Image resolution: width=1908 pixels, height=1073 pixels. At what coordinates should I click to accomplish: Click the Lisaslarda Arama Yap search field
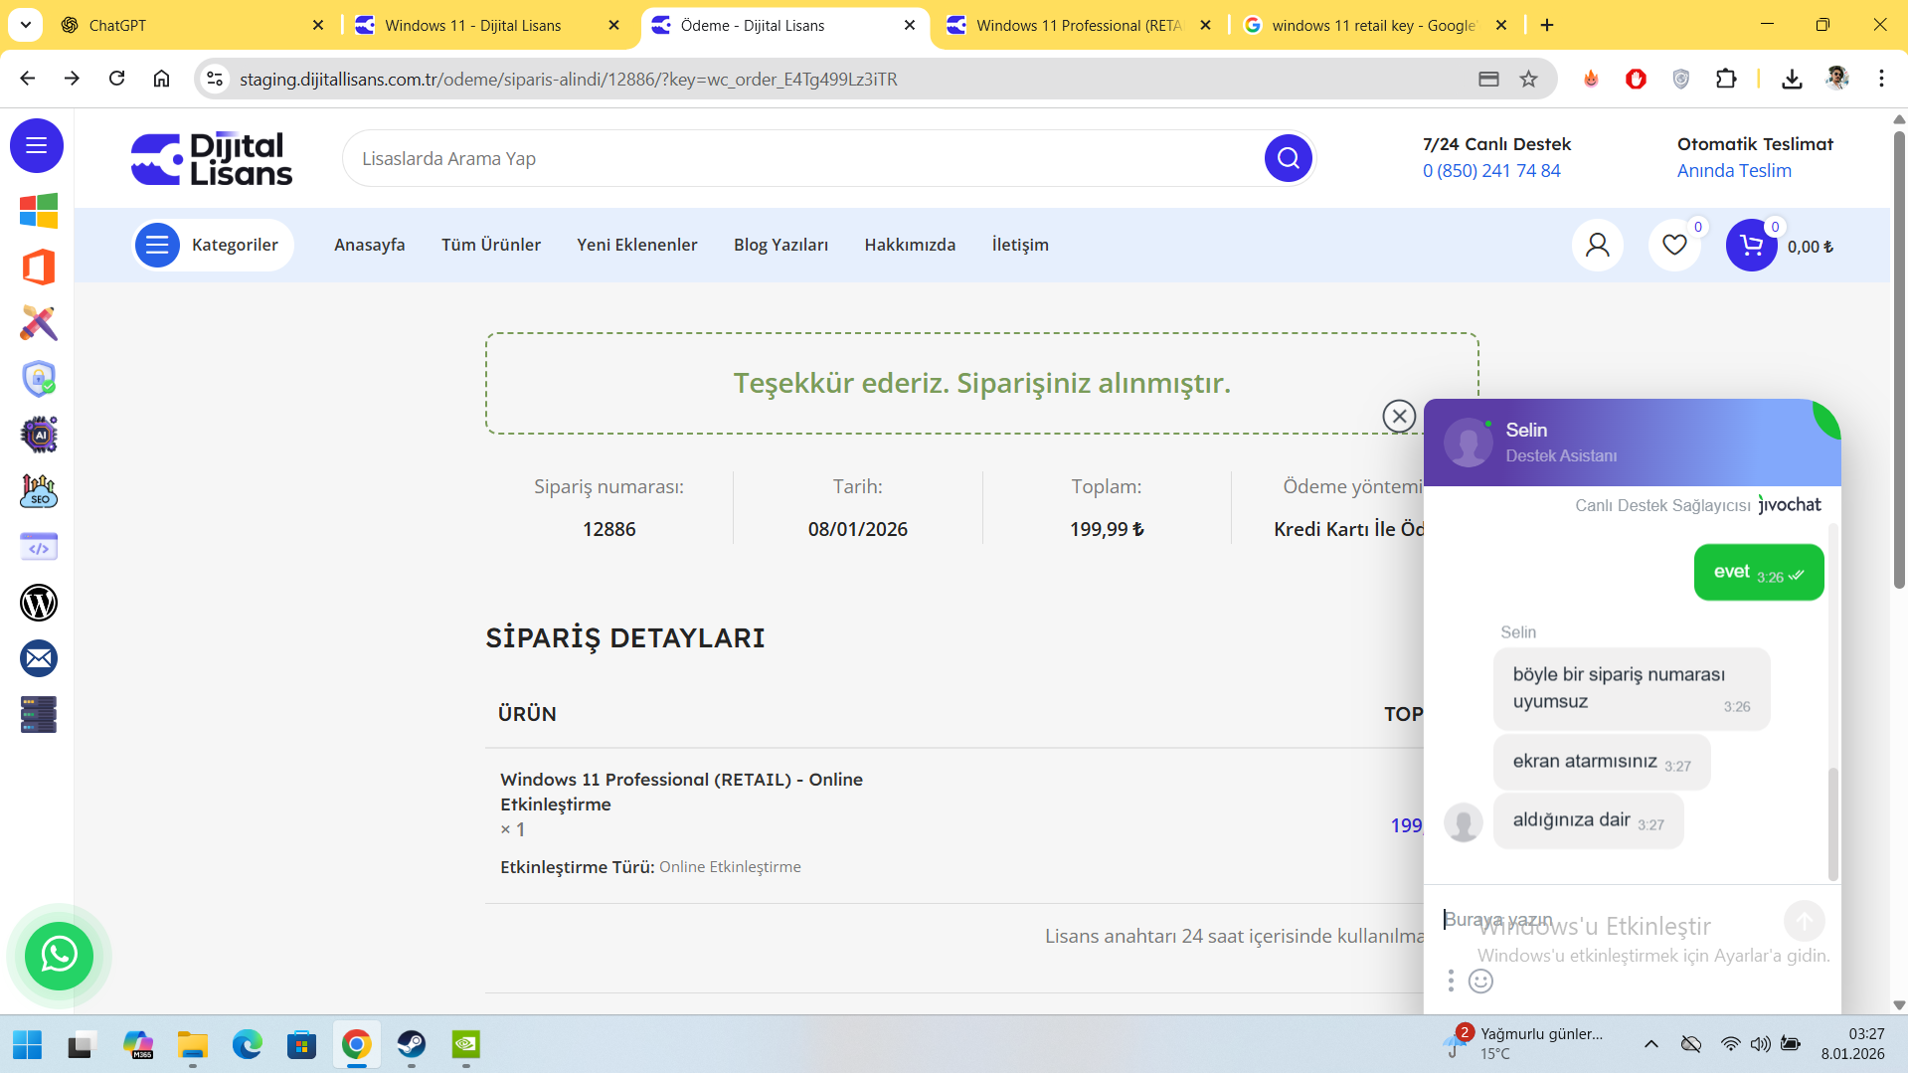point(805,158)
